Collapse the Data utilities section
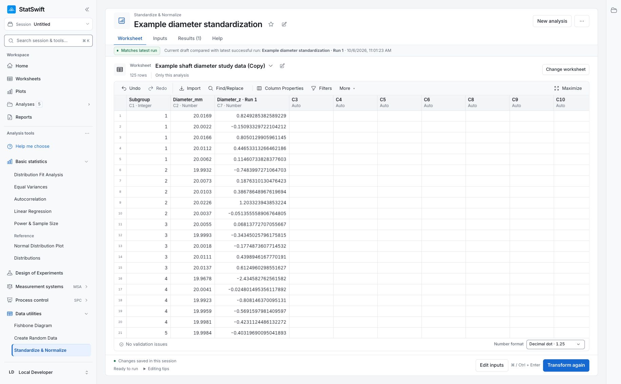The height and width of the screenshot is (384, 621). (x=86, y=314)
